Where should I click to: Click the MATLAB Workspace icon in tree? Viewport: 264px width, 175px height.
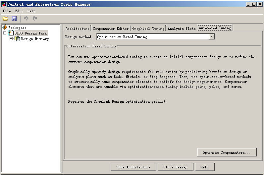click(5, 27)
